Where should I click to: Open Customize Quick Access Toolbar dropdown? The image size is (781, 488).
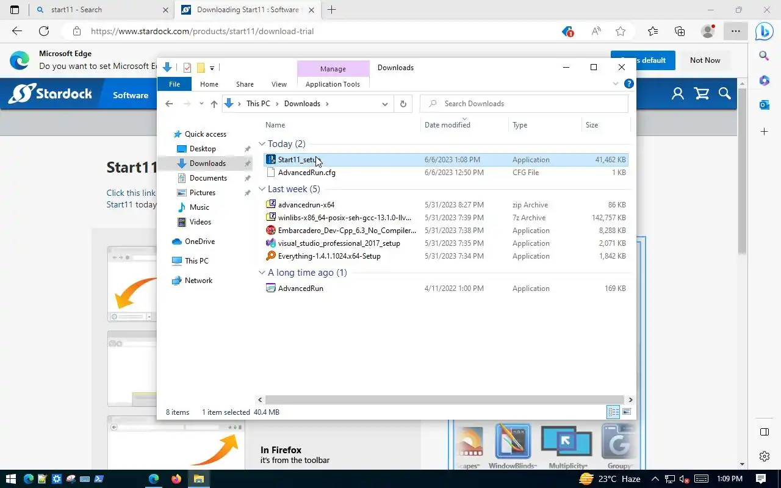tap(212, 68)
